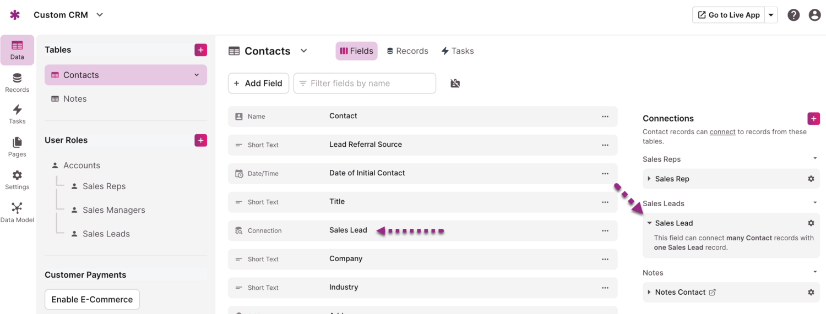
Task: Collapse the Sales Lead connection details
Action: click(649, 223)
